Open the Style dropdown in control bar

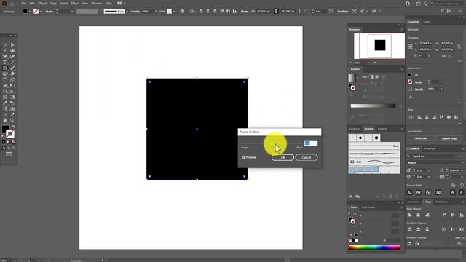[174, 12]
